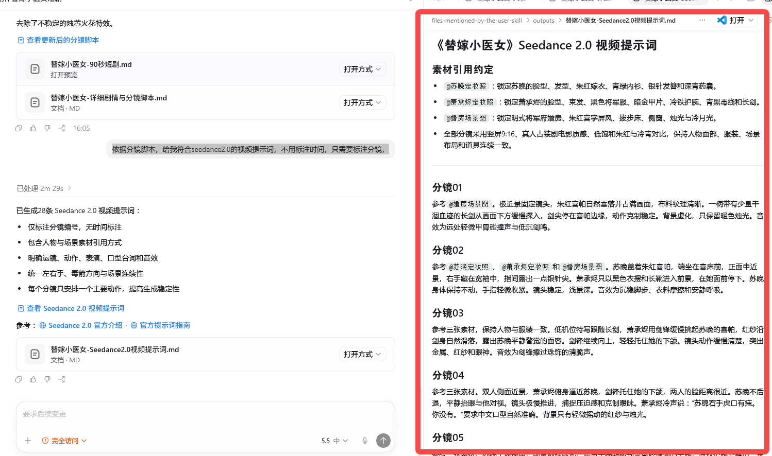The height and width of the screenshot is (456, 772).
Task: Expand the 完全访问 permission dropdown
Action: [64, 441]
